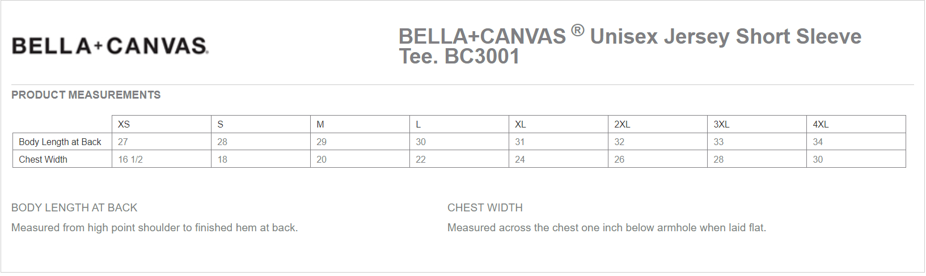Choose the 4XL size column header
The width and height of the screenshot is (926, 276).
(821, 124)
